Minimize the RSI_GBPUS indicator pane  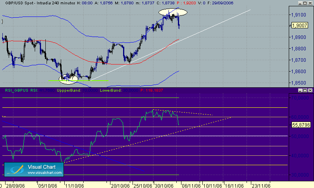click(300, 90)
